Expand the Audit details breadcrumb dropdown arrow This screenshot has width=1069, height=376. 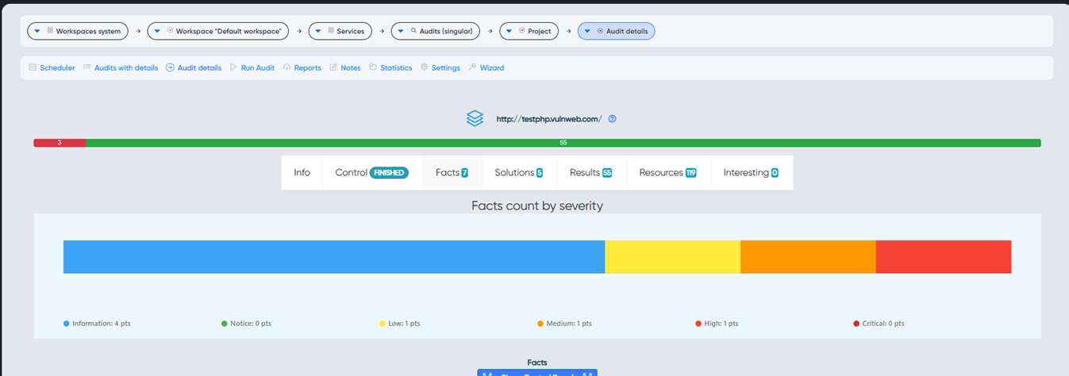(587, 31)
